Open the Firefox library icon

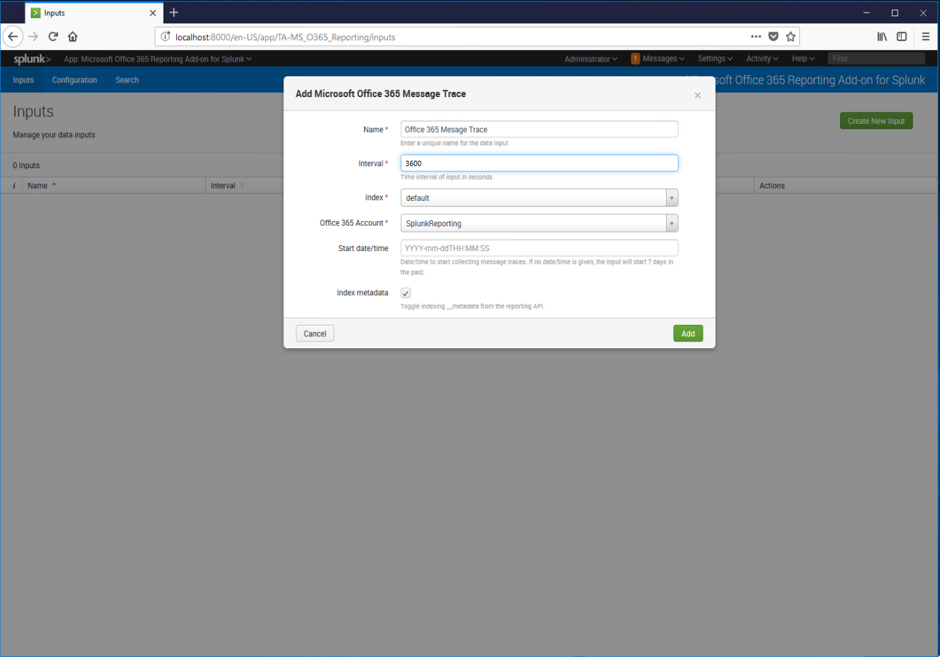882,36
